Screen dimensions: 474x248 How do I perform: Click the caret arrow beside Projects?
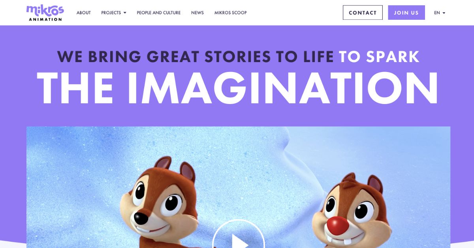coord(125,13)
